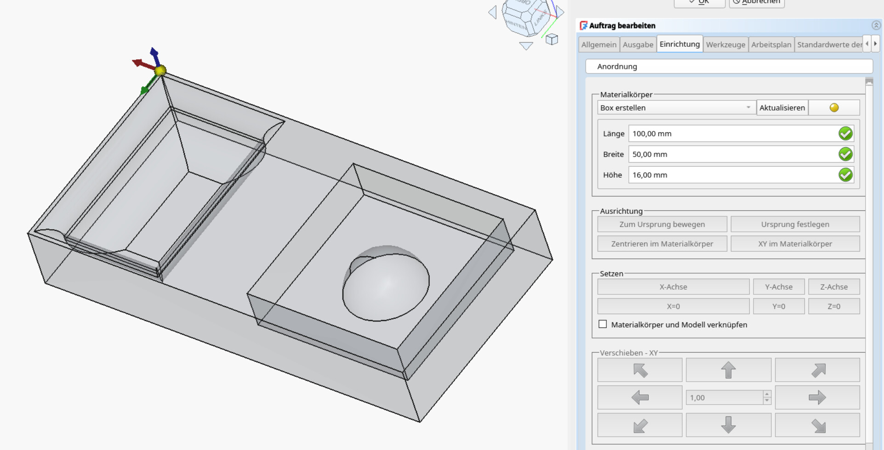The width and height of the screenshot is (884, 450).
Task: Click the up arrow in Verschieben - XY
Action: (728, 370)
